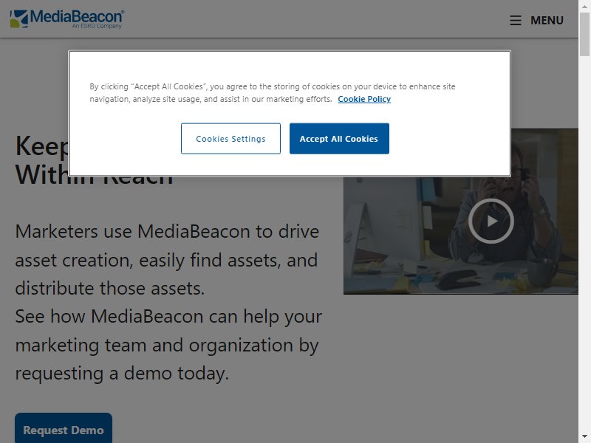Click the Cookies Settings button

(x=230, y=139)
